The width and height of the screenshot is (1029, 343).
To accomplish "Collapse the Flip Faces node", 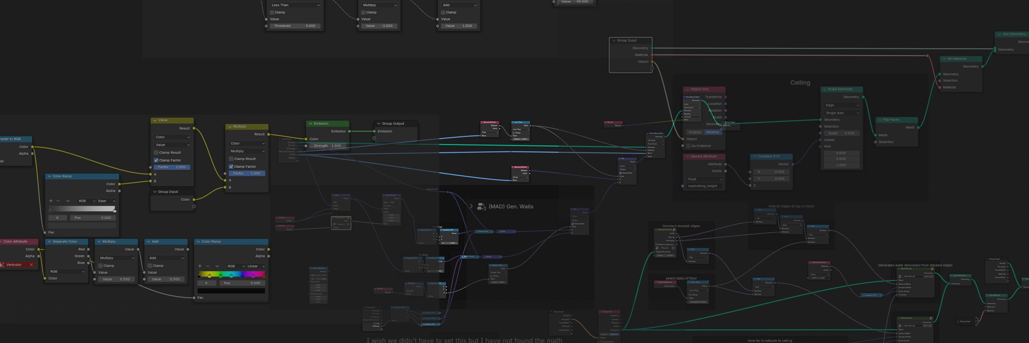I will [880, 120].
